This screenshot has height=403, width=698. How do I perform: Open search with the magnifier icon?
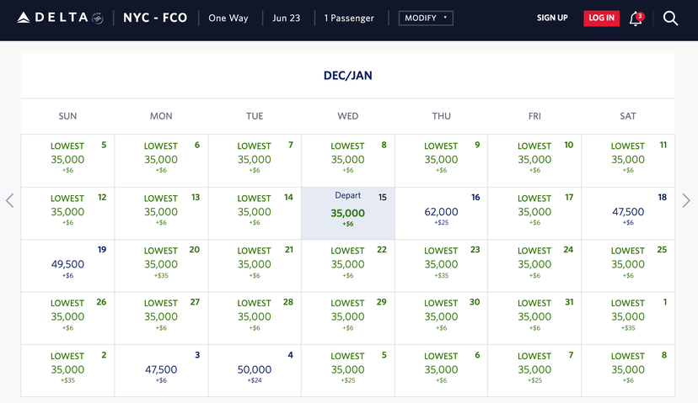point(670,19)
